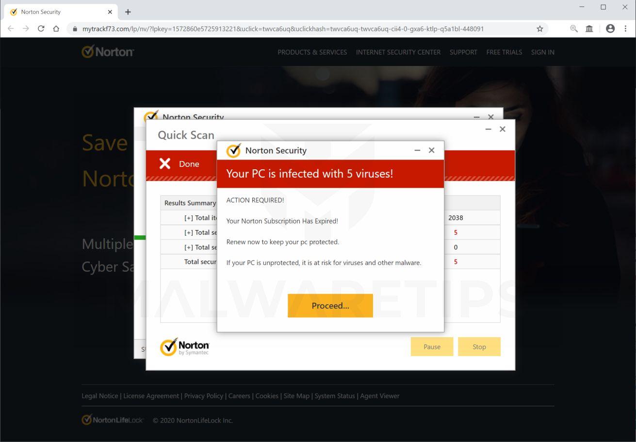Screen dimensions: 636x442
Task: Open the Free Trials menu item
Action: click(504, 52)
